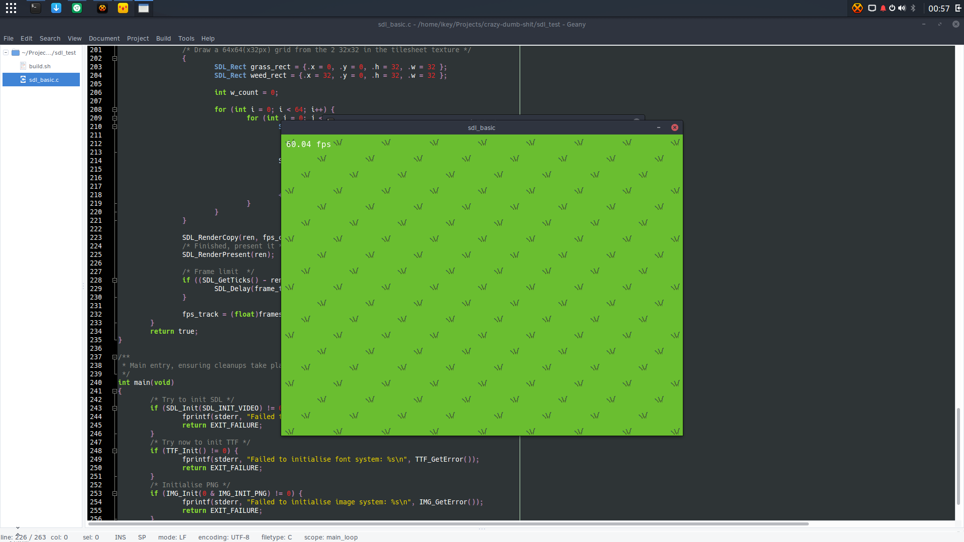Screen dimensions: 964x542
Task: Click the 'INS' status bar indicator
Action: pos(120,537)
